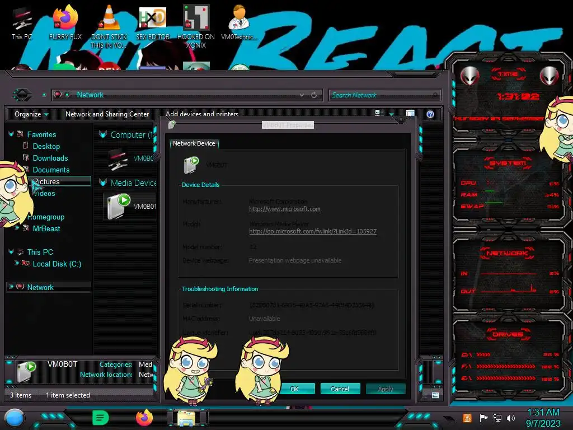
Task: Open SEX EDITOR HxD desktop icon
Action: coord(153,22)
